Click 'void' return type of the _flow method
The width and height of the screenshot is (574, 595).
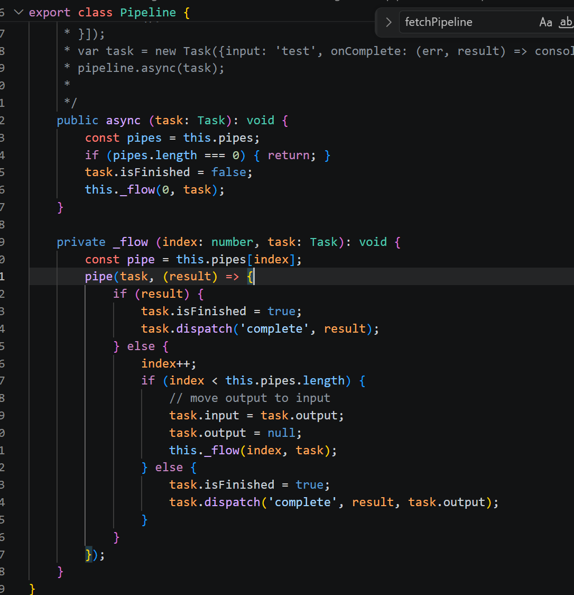[373, 242]
